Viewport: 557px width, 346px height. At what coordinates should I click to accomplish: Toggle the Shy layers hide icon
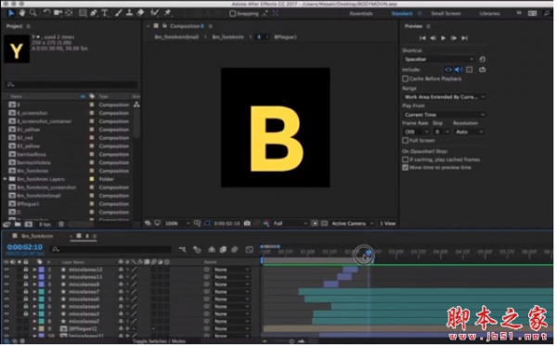(212, 250)
